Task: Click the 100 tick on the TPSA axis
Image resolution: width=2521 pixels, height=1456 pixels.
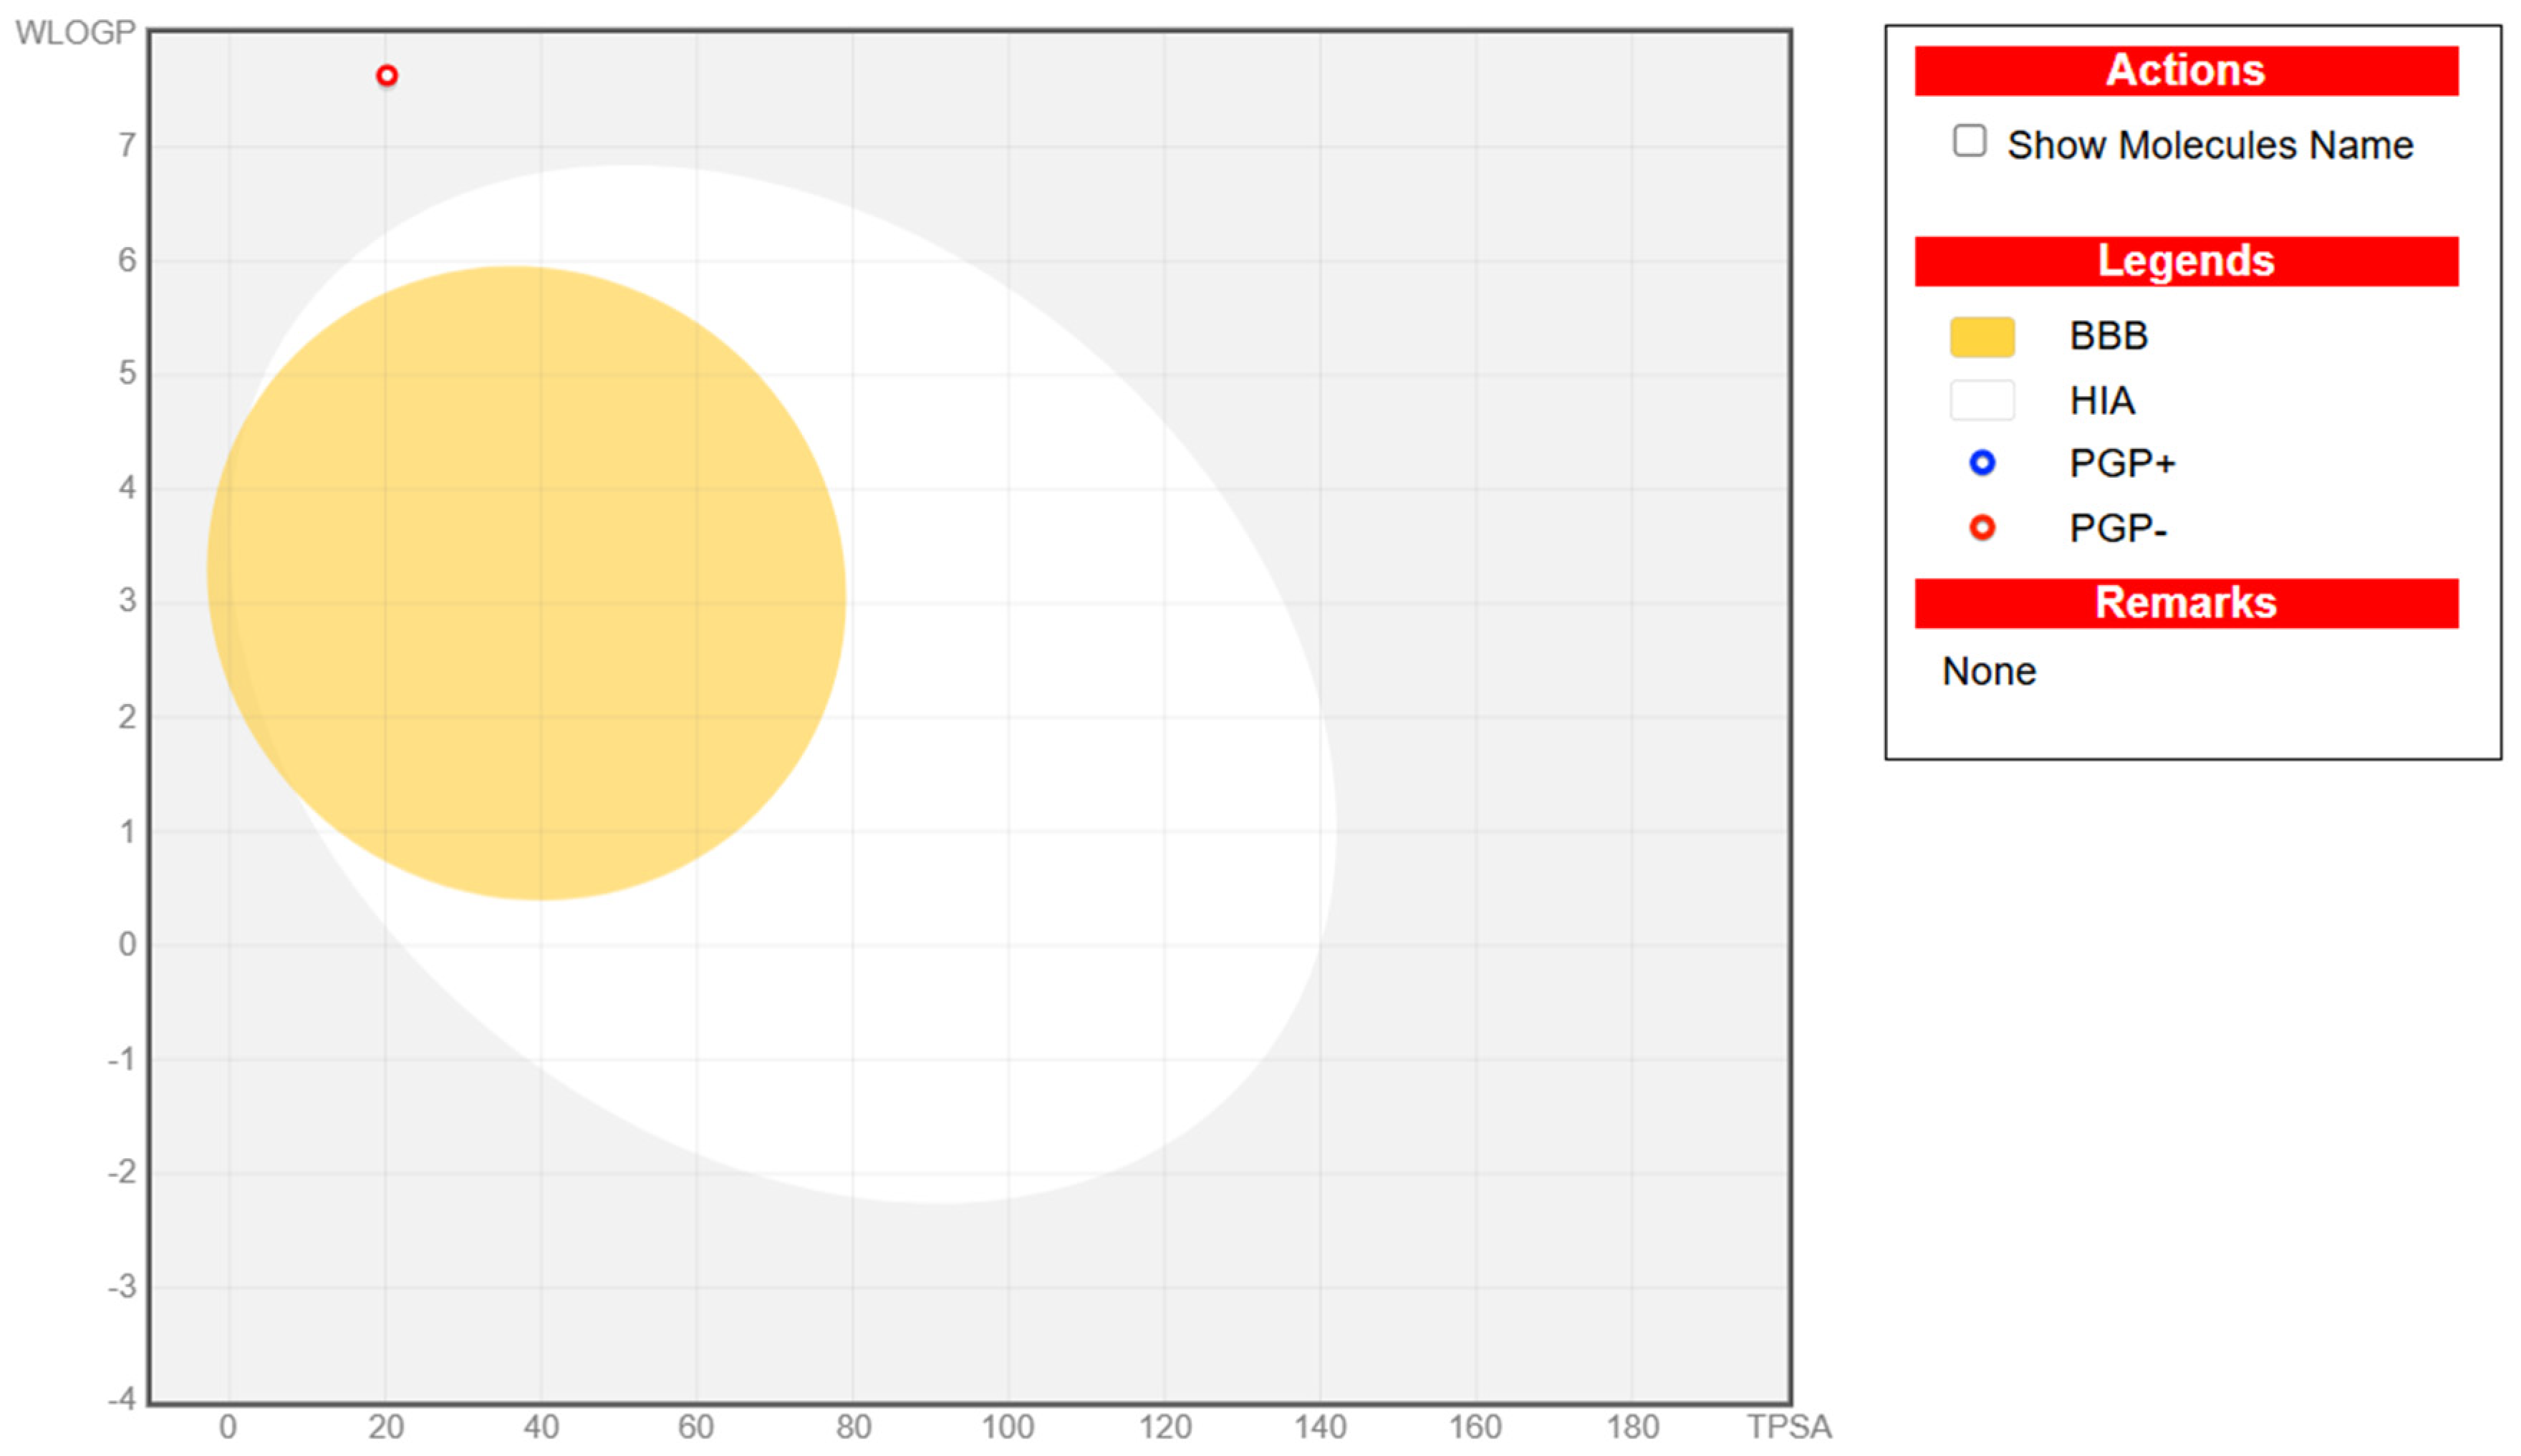Action: tap(1007, 1427)
